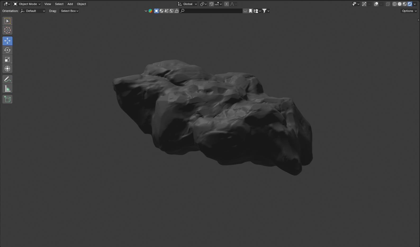Open the Object Mode dropdown
The image size is (420, 247).
27,4
